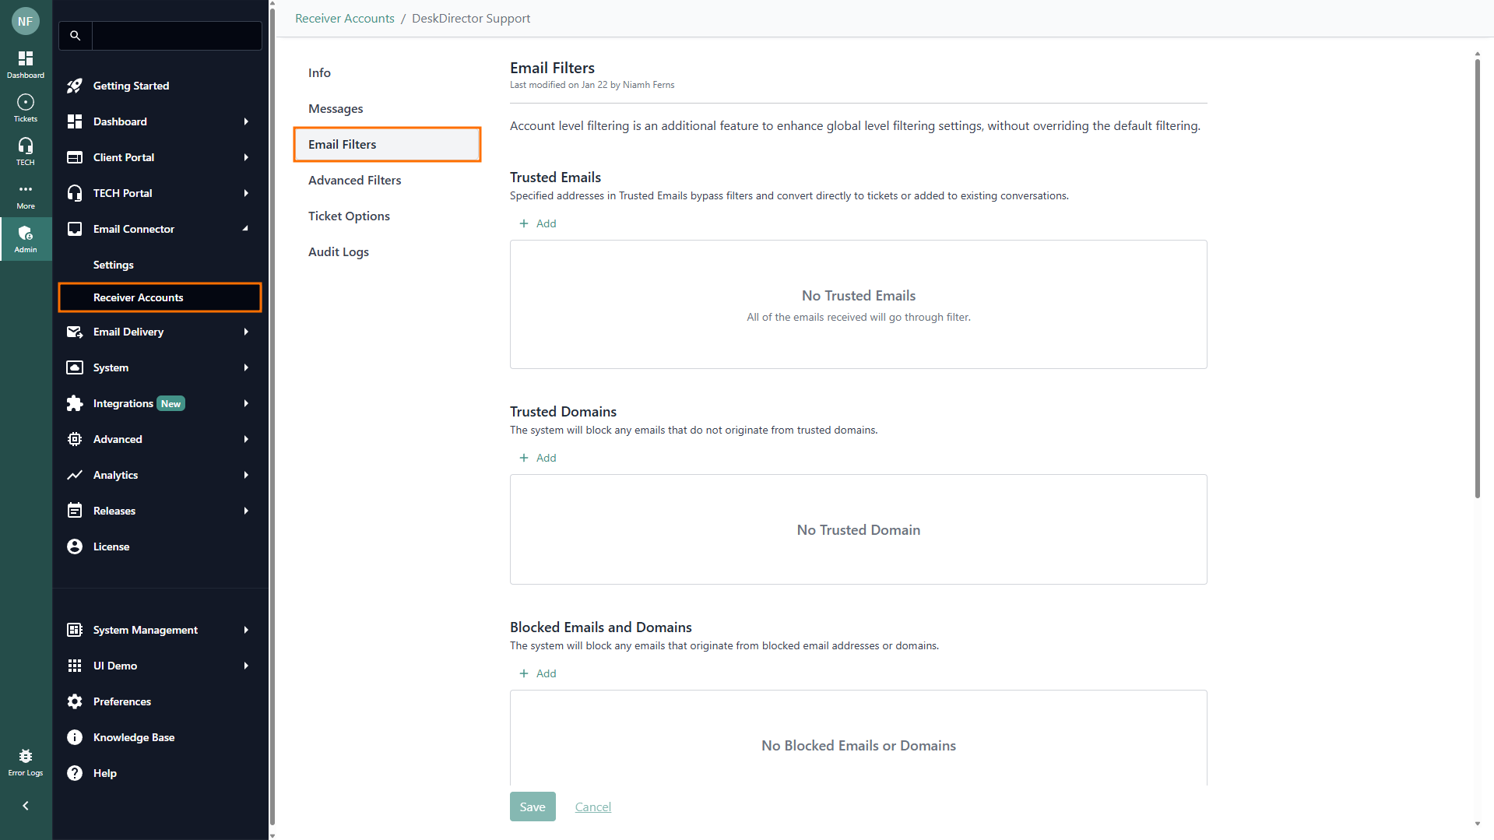Click the NF user avatar
The height and width of the screenshot is (840, 1494).
click(26, 22)
